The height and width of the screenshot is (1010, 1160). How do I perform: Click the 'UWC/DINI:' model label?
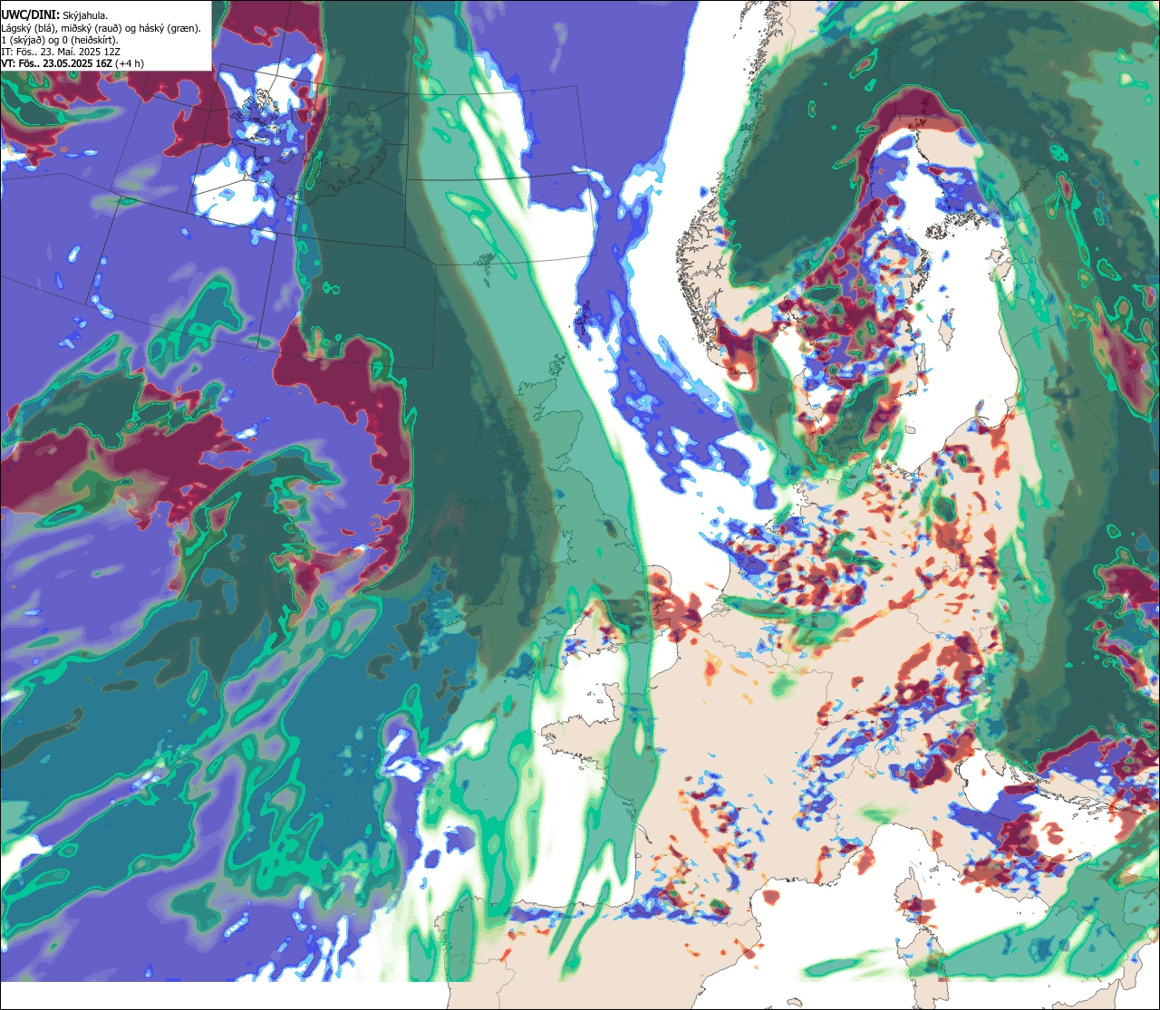[31, 15]
